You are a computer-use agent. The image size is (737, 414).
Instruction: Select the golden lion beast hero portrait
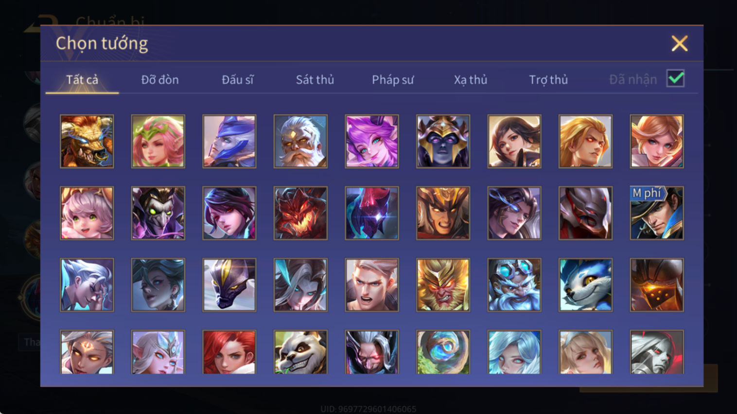tap(87, 141)
